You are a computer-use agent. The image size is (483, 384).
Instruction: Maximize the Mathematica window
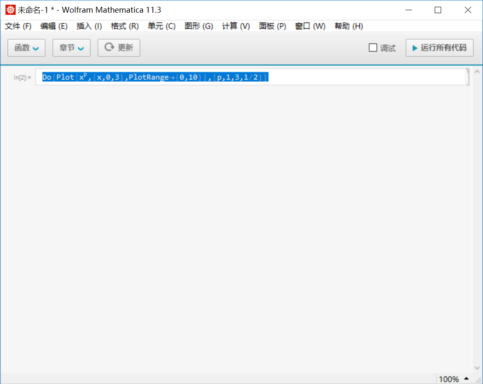point(438,10)
